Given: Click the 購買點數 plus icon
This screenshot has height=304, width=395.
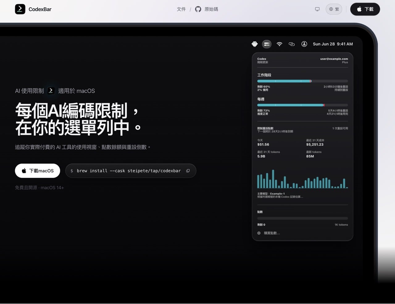Looking at the screenshot, I should [259, 233].
